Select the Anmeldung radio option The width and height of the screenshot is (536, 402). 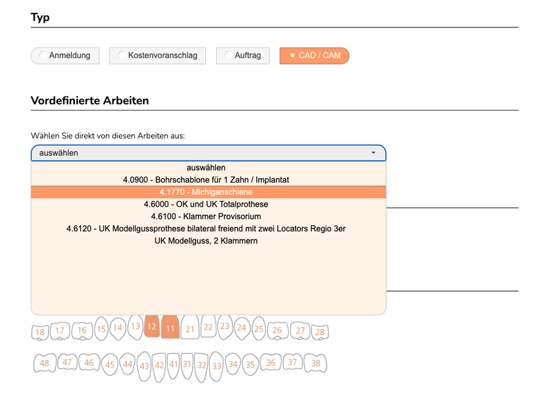point(65,55)
